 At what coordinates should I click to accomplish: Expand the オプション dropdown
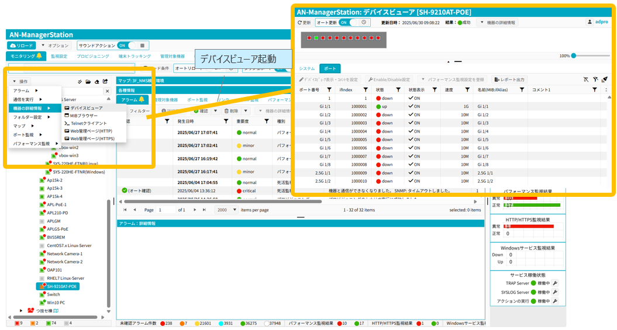pos(55,46)
